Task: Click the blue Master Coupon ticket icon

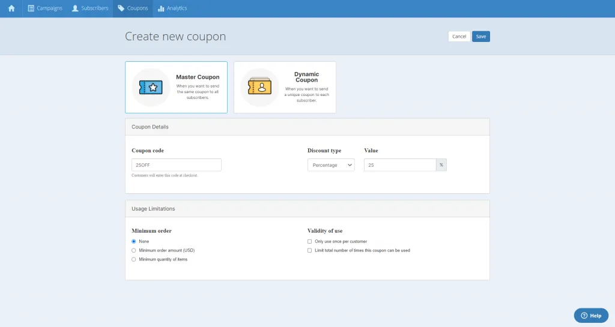Action: [151, 88]
